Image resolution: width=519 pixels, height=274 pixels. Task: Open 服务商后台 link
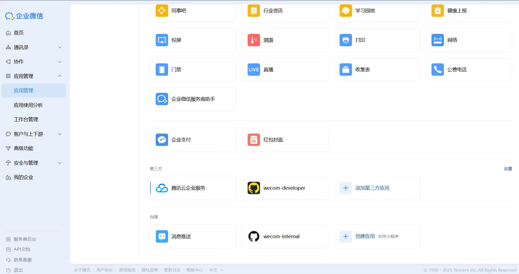click(x=25, y=239)
